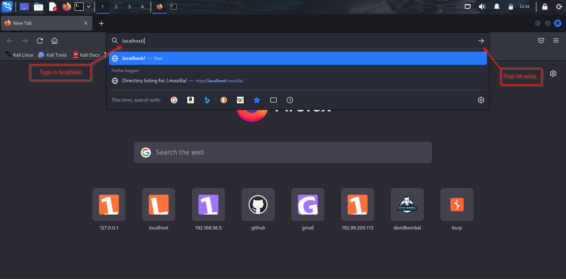Open search history via clock icon
The height and width of the screenshot is (279, 566).
289,100
